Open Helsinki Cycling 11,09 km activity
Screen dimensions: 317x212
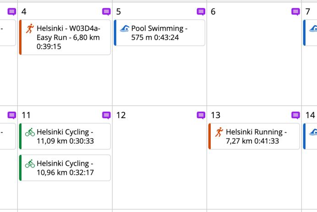(x=68, y=136)
